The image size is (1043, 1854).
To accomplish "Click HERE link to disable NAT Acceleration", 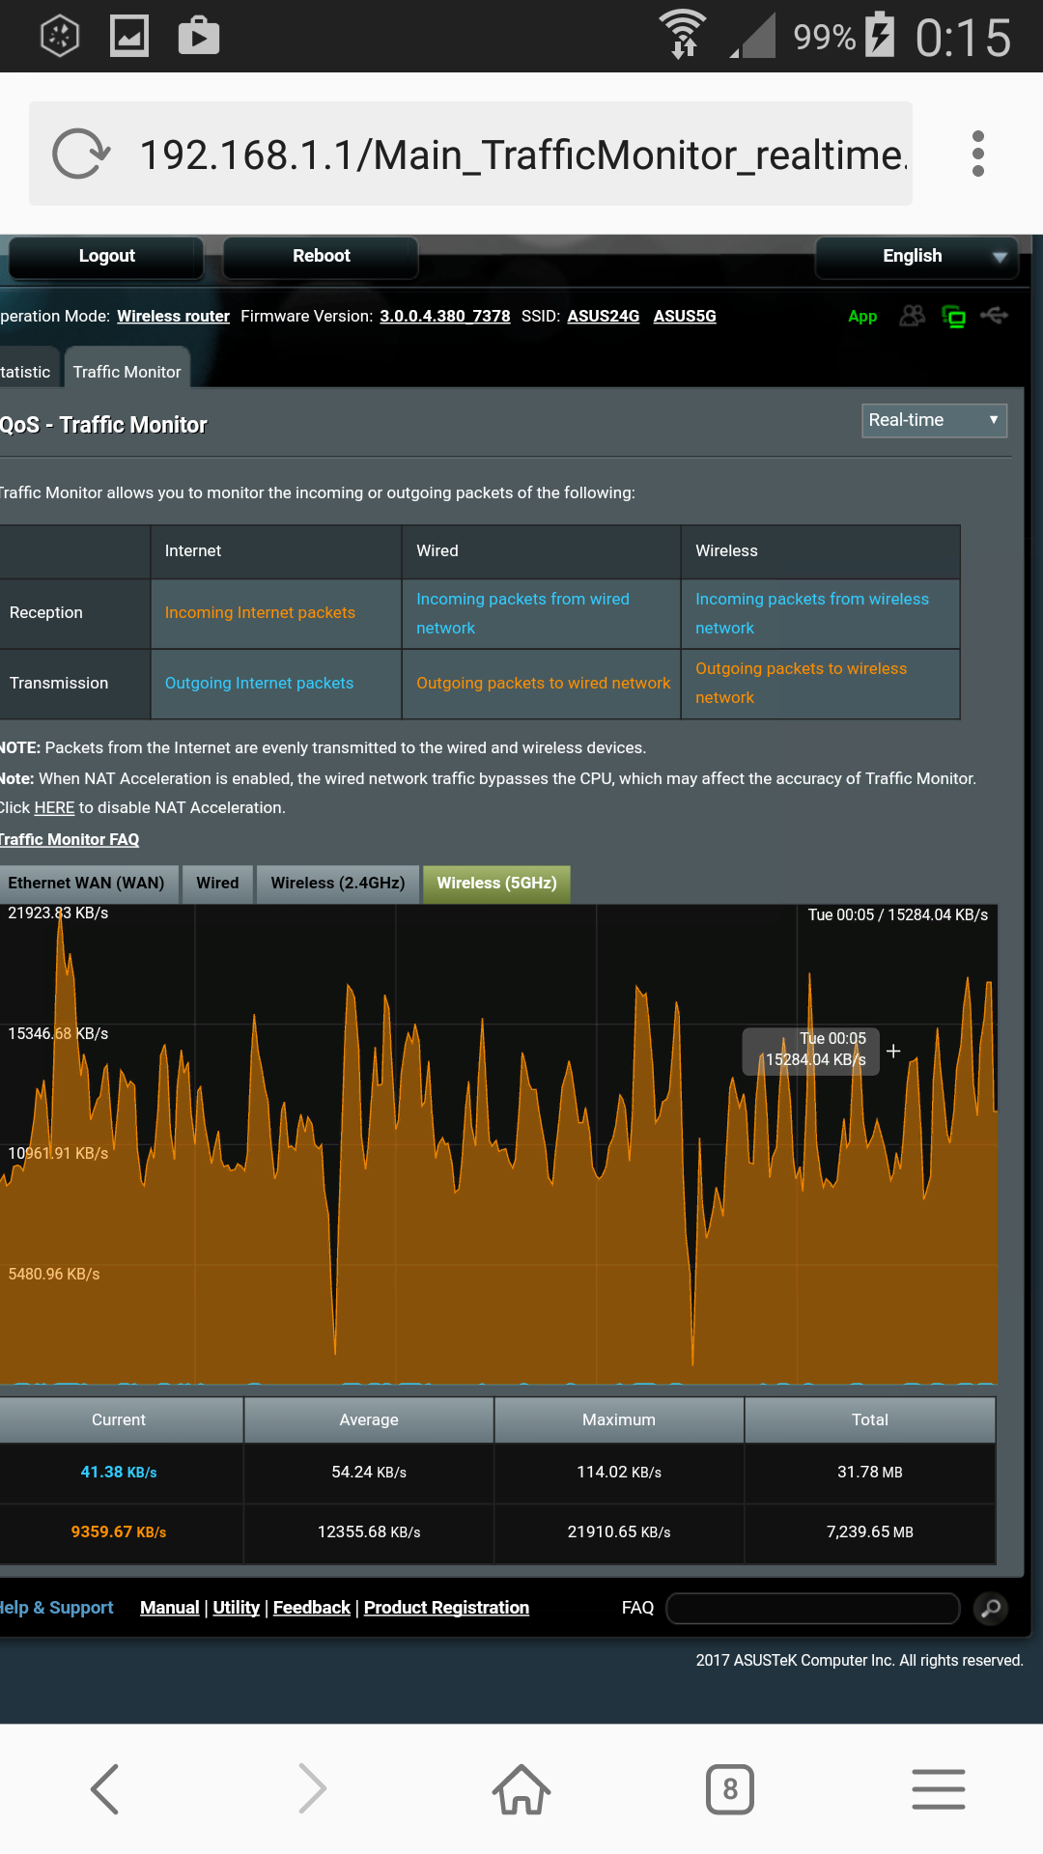I will 54,808.
